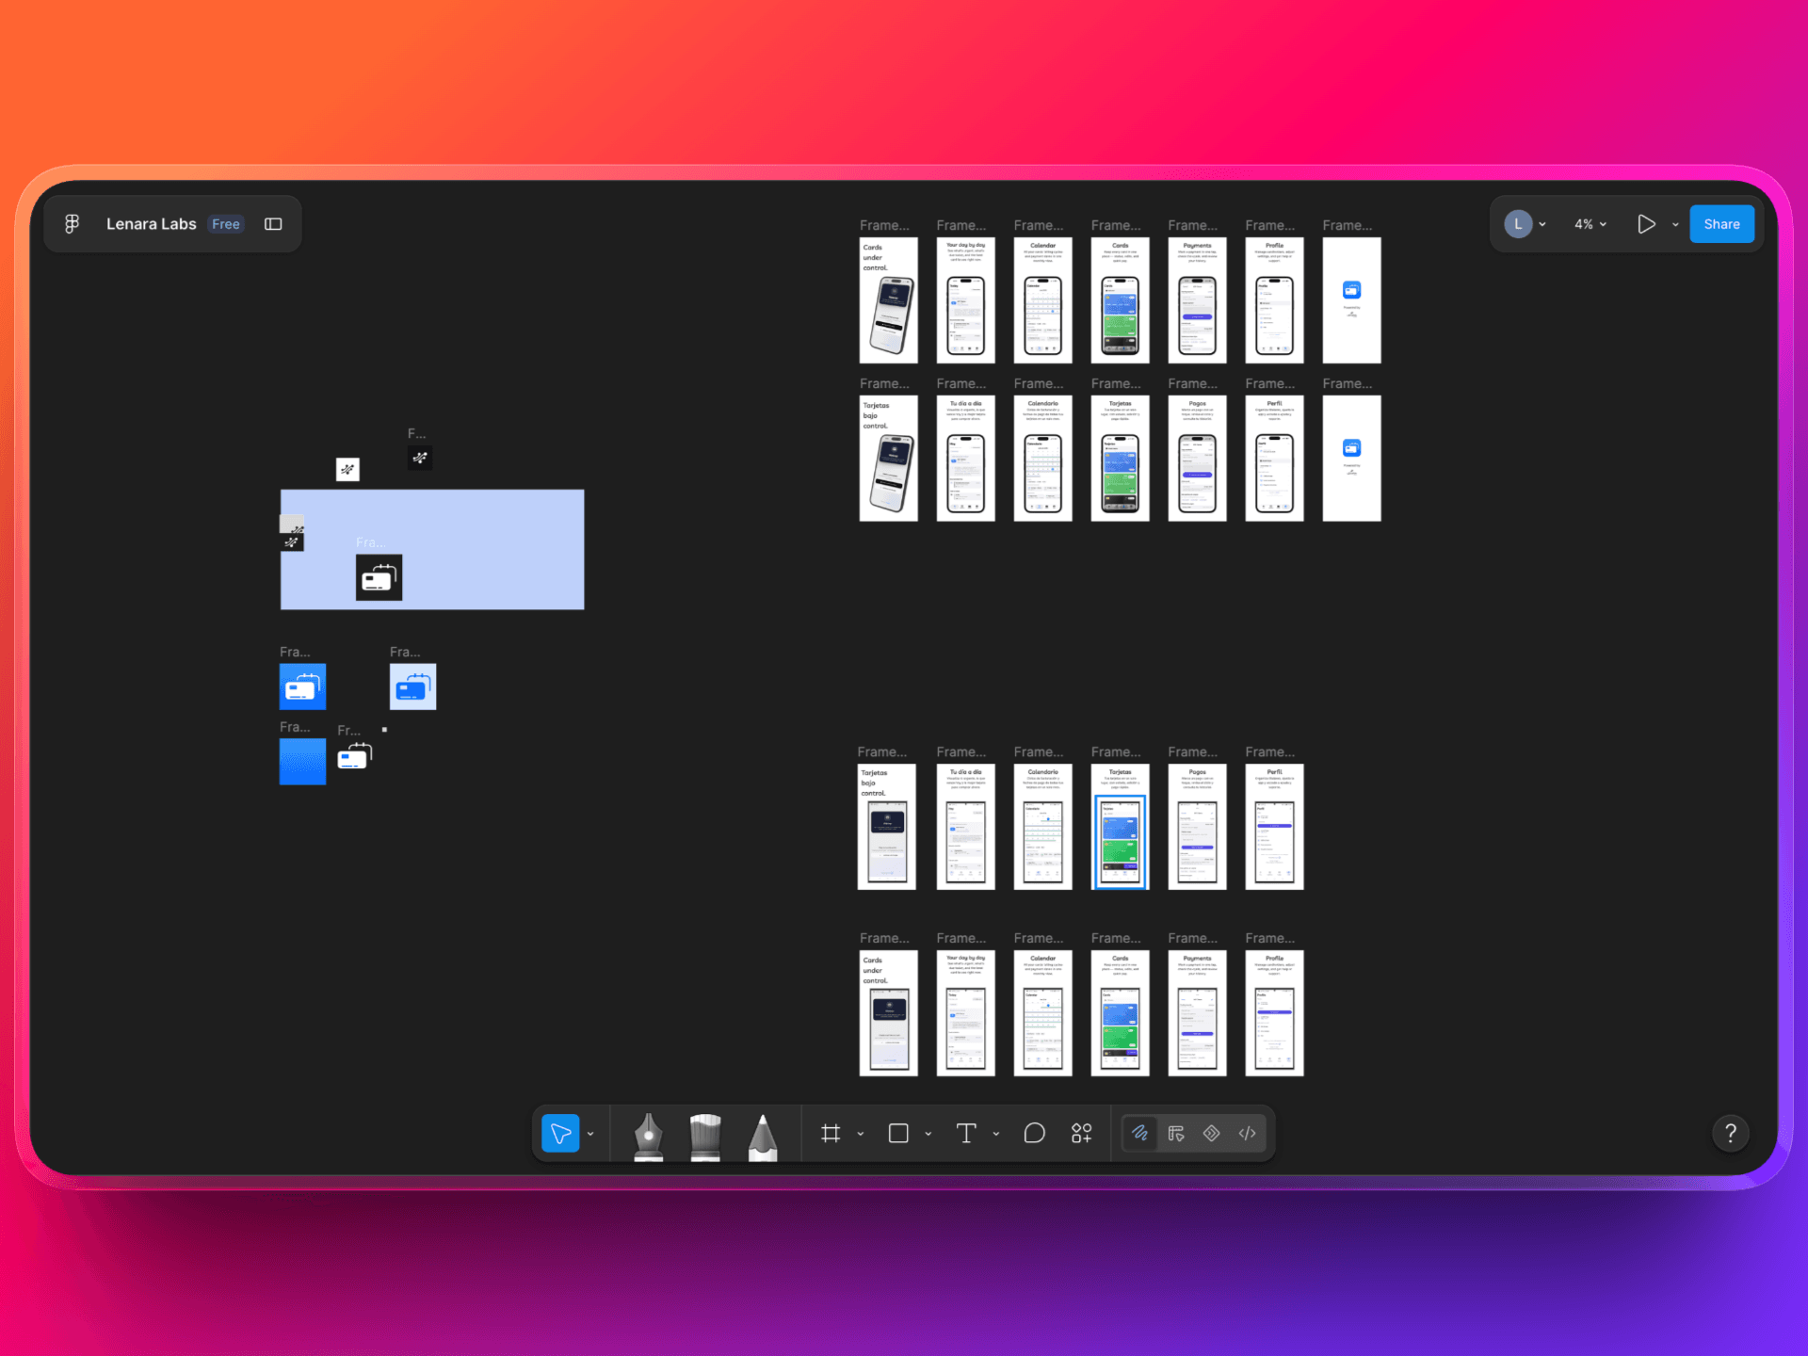Select the bright blue card icon frame

click(x=302, y=686)
